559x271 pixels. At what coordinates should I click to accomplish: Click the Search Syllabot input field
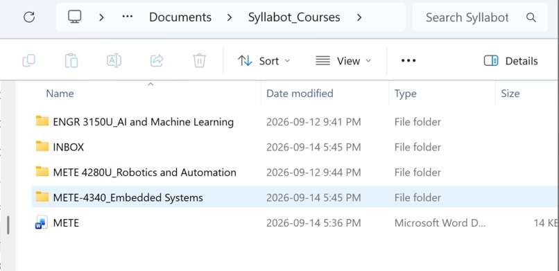point(480,17)
